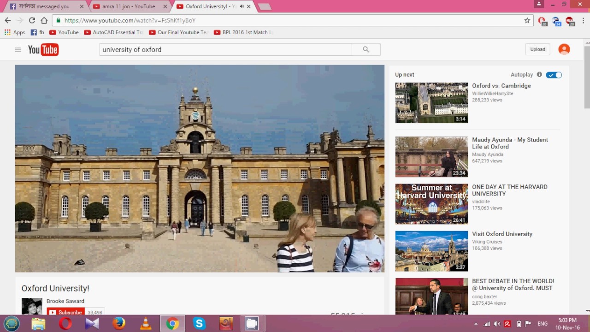The width and height of the screenshot is (590, 332).
Task: Go to YouTube home via logo
Action: (43, 50)
